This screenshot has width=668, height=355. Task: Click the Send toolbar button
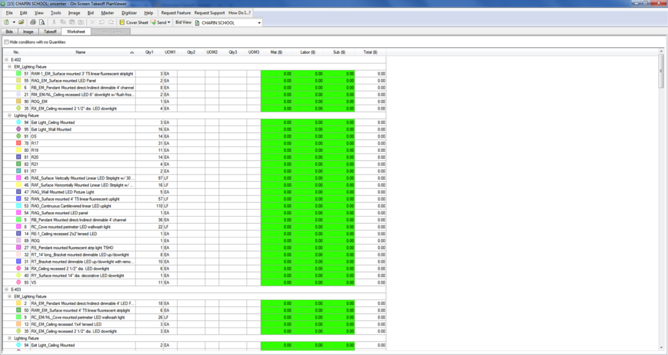coord(160,22)
